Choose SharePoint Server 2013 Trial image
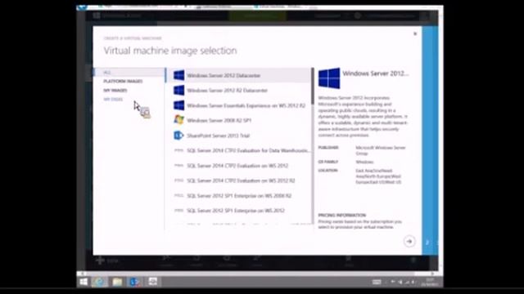The image size is (524, 294). 238,136
